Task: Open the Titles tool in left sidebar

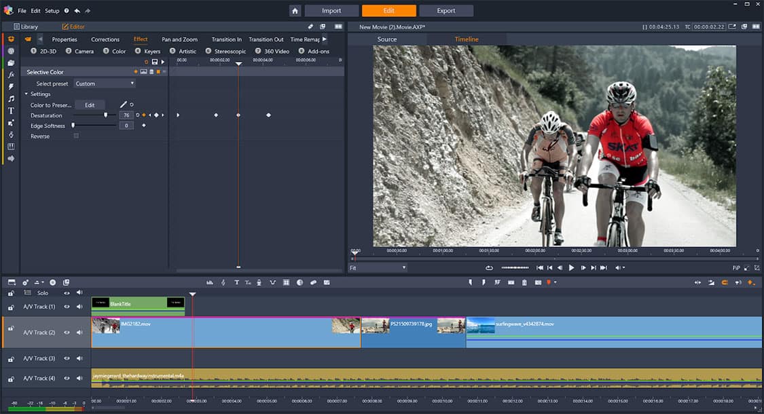Action: (x=11, y=111)
